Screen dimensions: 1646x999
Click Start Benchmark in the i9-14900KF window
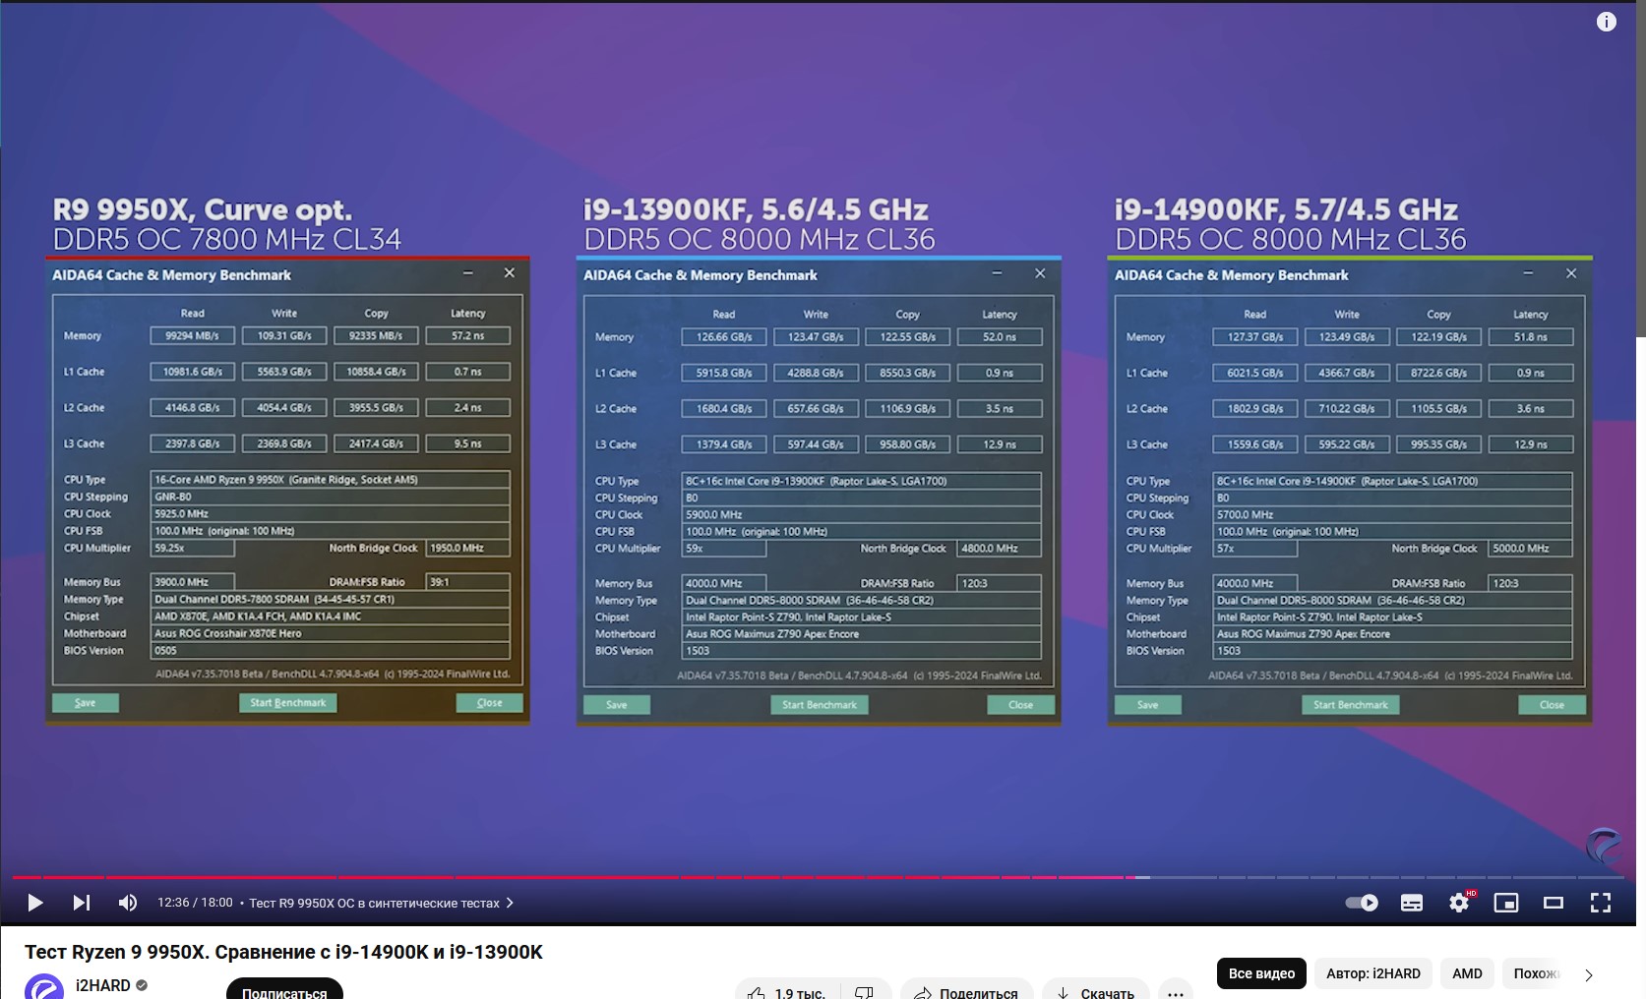[x=1351, y=704]
